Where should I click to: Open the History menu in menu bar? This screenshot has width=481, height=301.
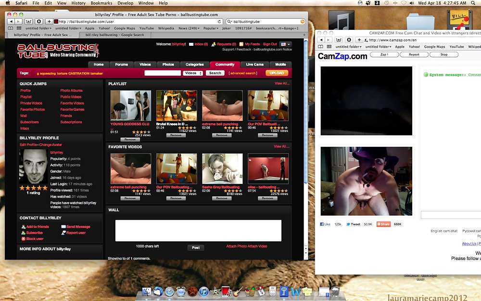click(x=78, y=3)
